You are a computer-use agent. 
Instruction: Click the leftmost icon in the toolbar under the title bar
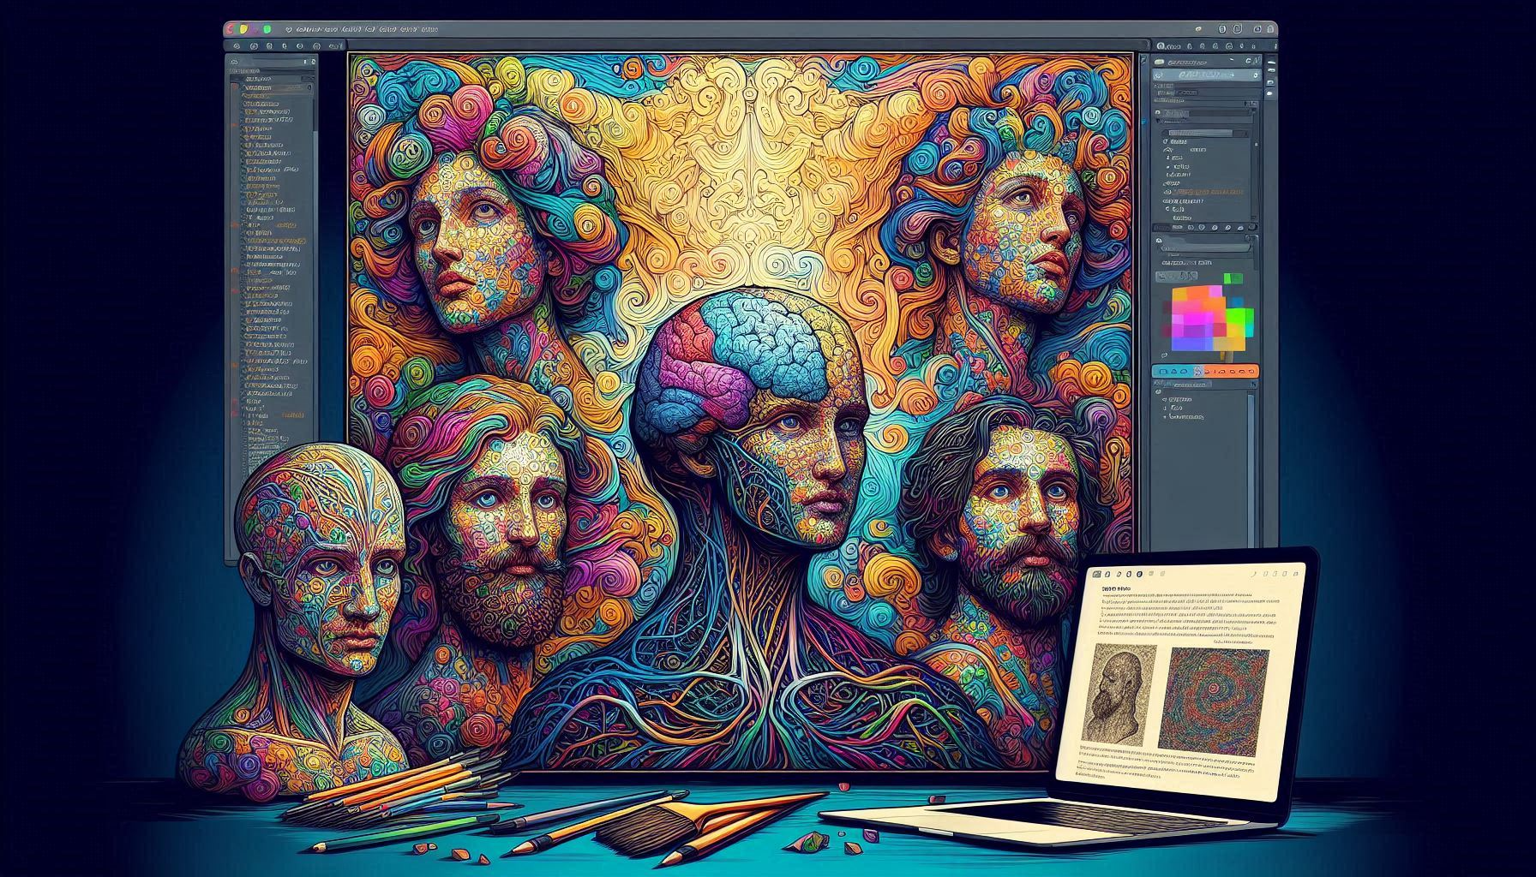[x=237, y=46]
